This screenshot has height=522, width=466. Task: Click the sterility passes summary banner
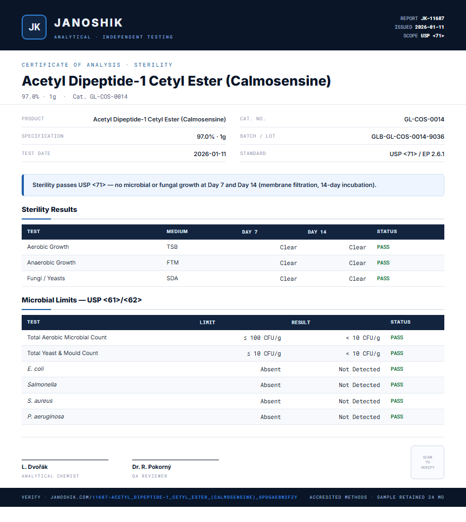pos(233,185)
